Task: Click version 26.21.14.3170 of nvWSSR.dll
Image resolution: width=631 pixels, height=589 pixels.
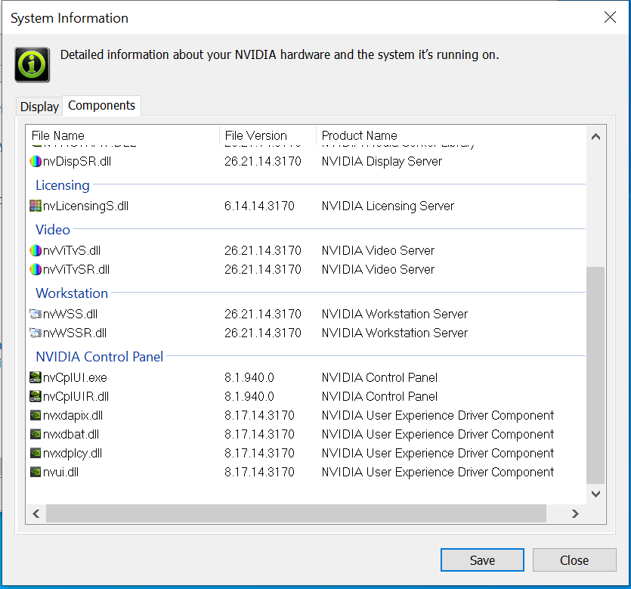Action: point(263,333)
